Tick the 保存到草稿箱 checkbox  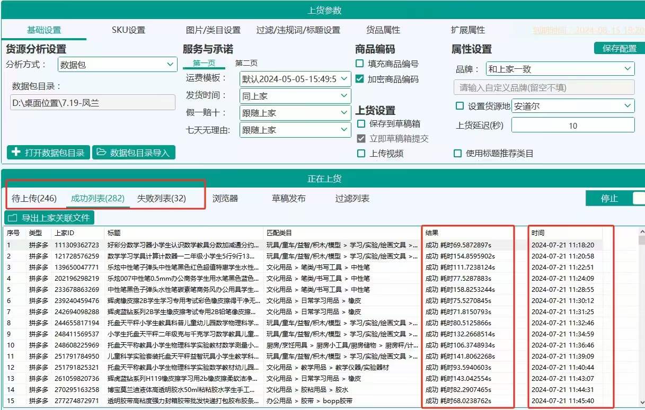point(361,123)
